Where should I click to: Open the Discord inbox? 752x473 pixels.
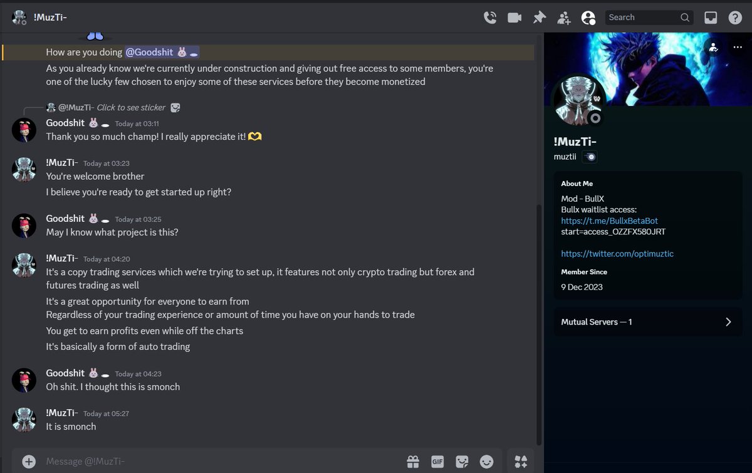[x=711, y=17]
